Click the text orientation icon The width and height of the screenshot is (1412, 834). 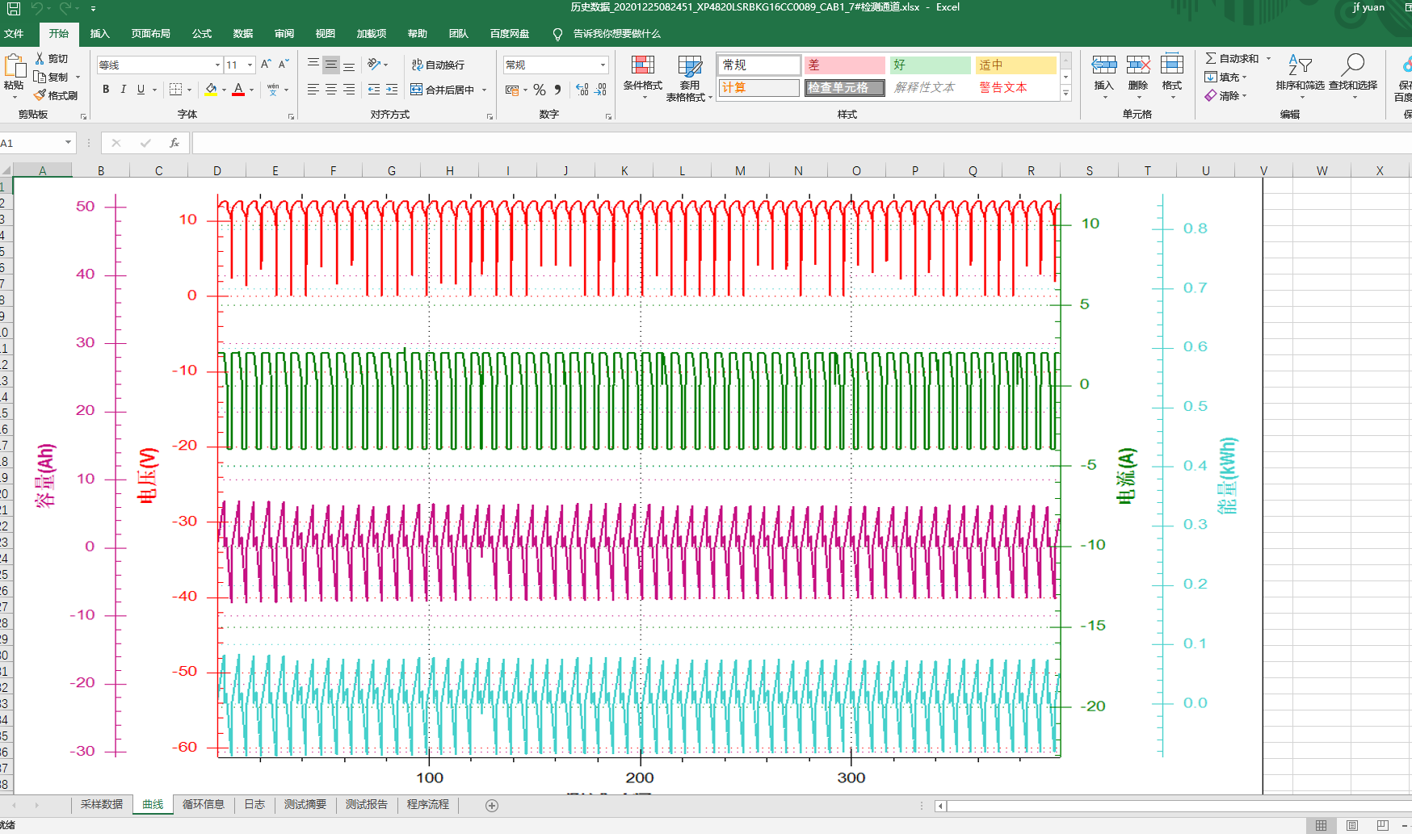click(374, 65)
